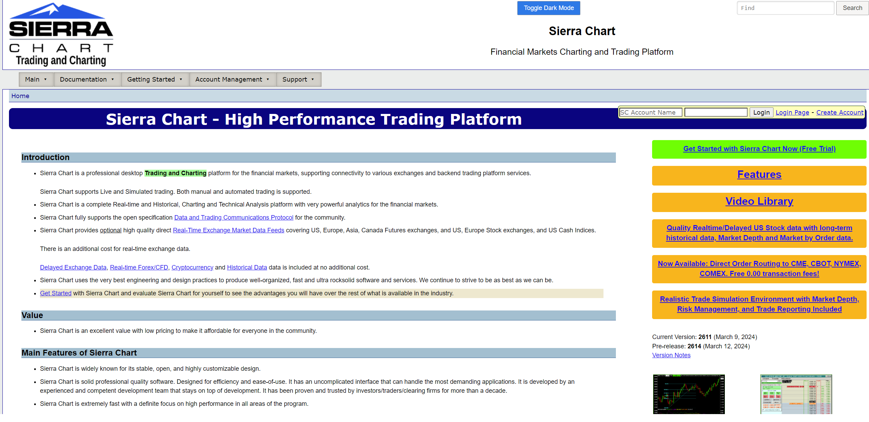Click the SC Account Name field
The height and width of the screenshot is (422, 869).
pyautogui.click(x=650, y=113)
